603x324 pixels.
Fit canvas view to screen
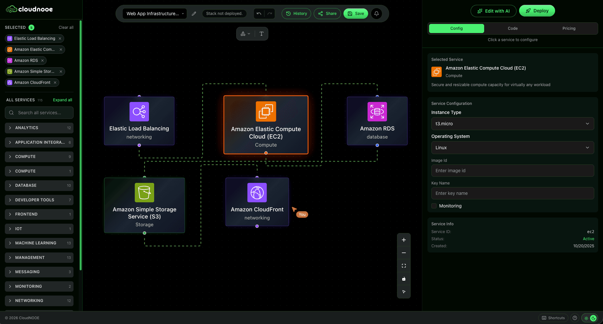pos(404,266)
